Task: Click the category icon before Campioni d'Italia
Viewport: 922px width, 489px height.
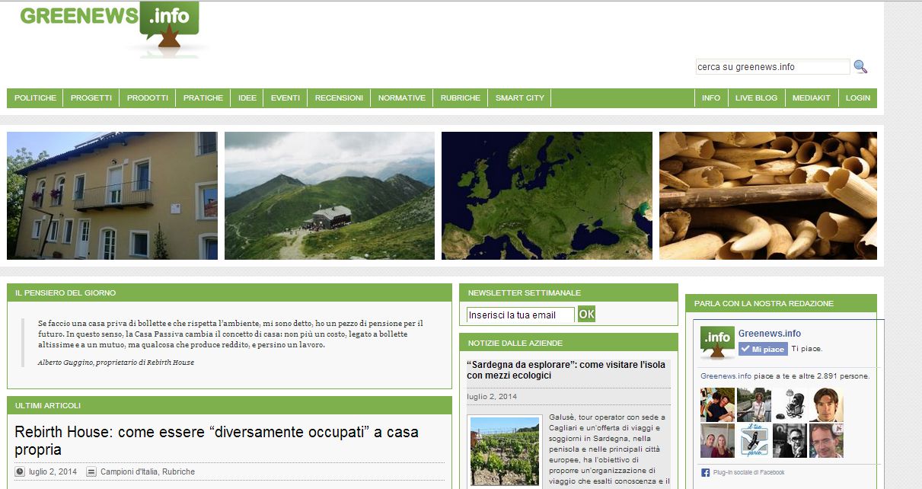Action: [91, 471]
